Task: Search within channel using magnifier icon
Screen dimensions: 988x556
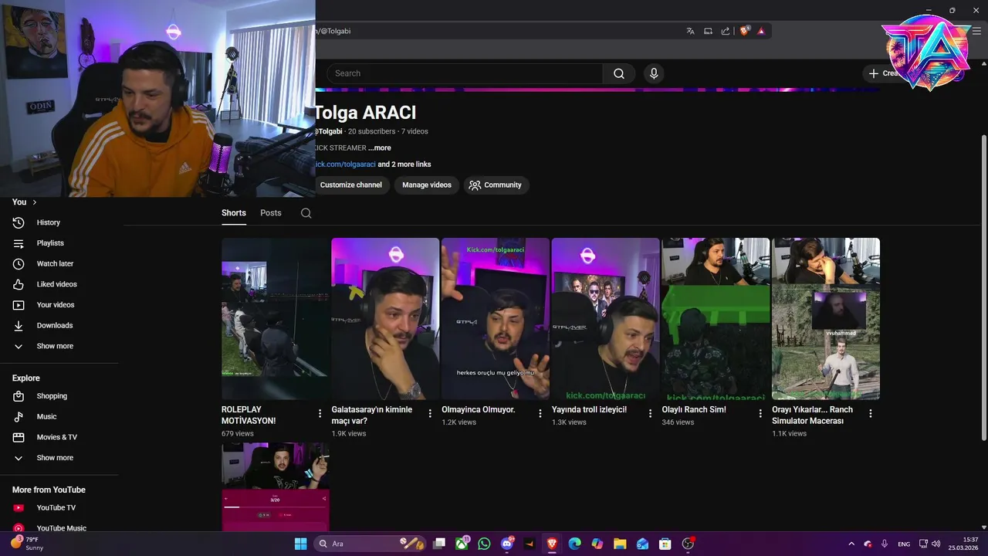Action: click(x=306, y=213)
